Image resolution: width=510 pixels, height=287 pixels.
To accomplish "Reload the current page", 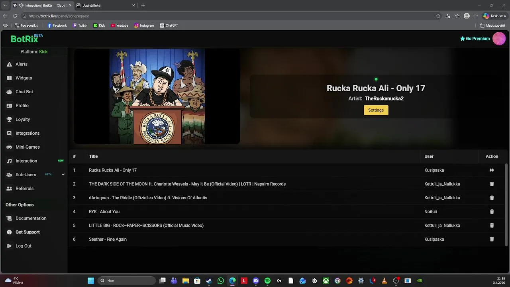I will coord(15,16).
